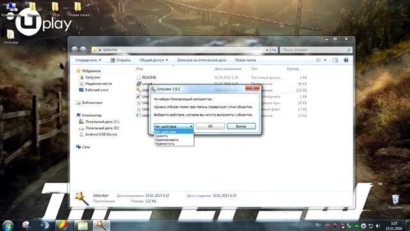Image resolution: width=410 pixels, height=231 pixels.
Task: Open the 'Общий доступ' menu
Action: [154, 60]
